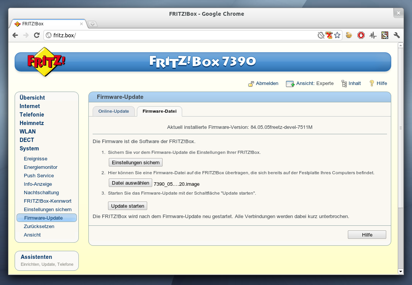Click the pulse waveform extension icon
412x285 pixels.
click(x=373, y=35)
